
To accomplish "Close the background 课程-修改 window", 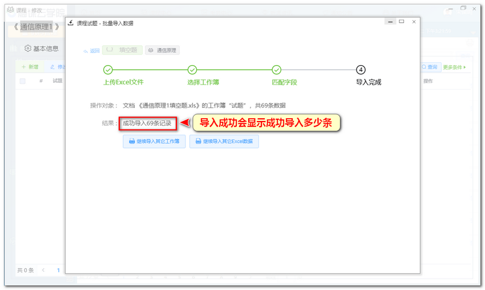I will coord(474,9).
